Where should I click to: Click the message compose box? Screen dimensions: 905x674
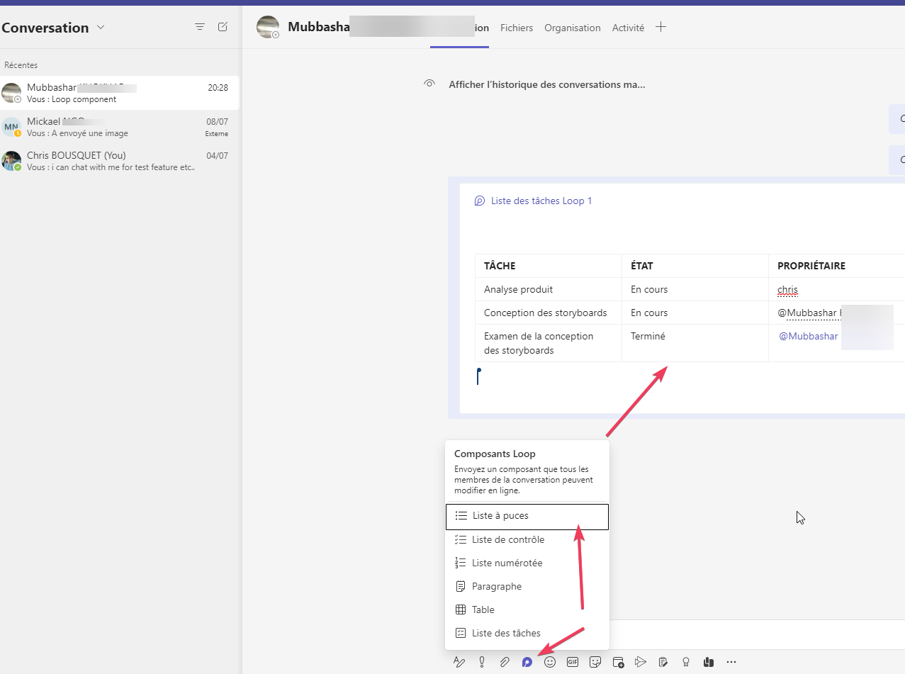coord(757,635)
